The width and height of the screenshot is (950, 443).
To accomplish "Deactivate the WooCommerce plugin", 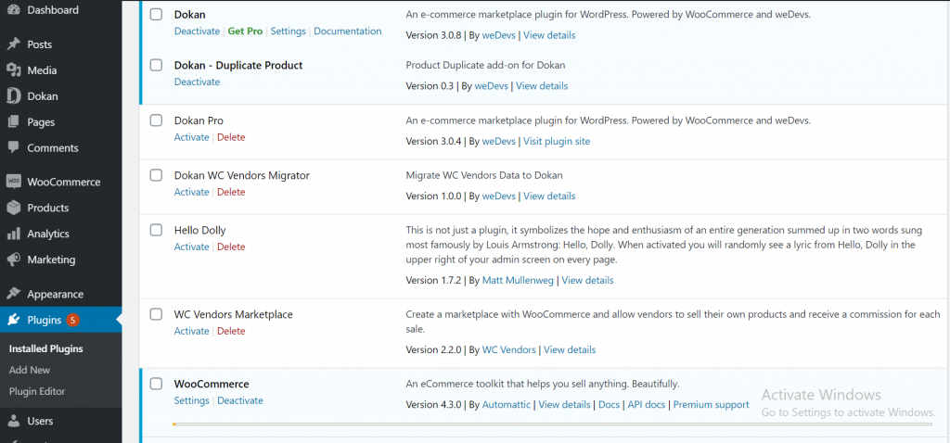I will (240, 400).
